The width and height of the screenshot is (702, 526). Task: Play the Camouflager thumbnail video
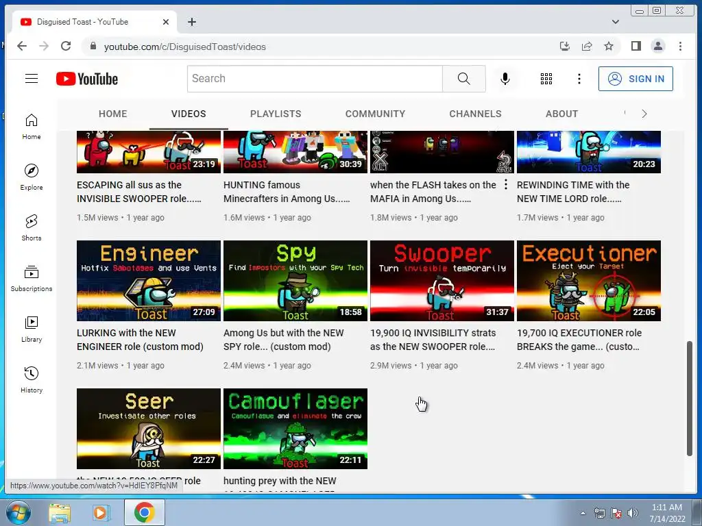click(x=295, y=429)
